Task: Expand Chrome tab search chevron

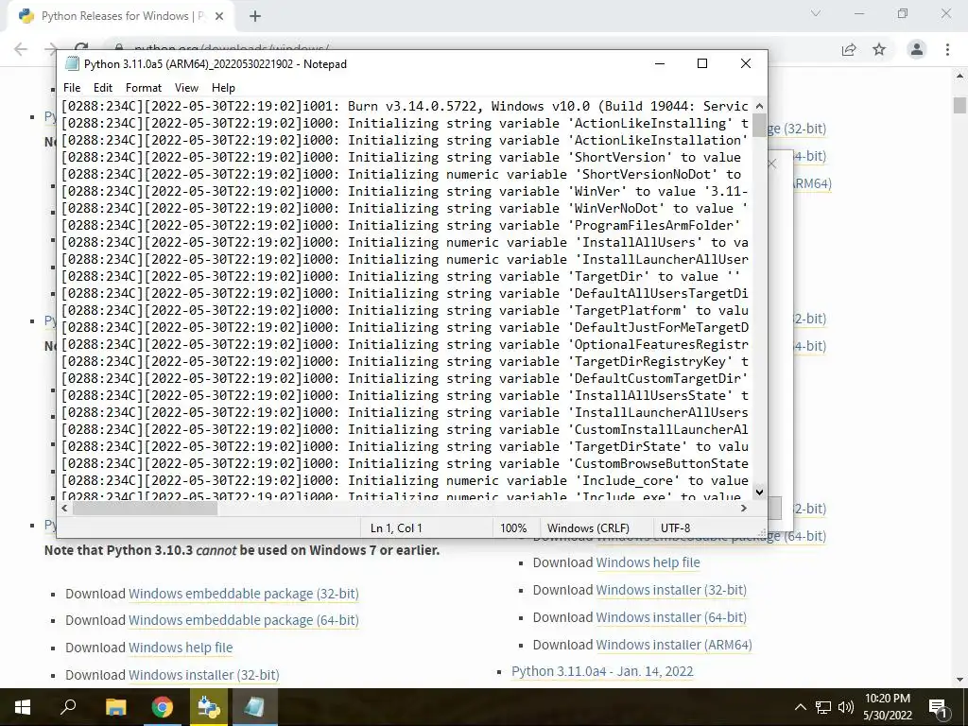Action: [x=816, y=13]
